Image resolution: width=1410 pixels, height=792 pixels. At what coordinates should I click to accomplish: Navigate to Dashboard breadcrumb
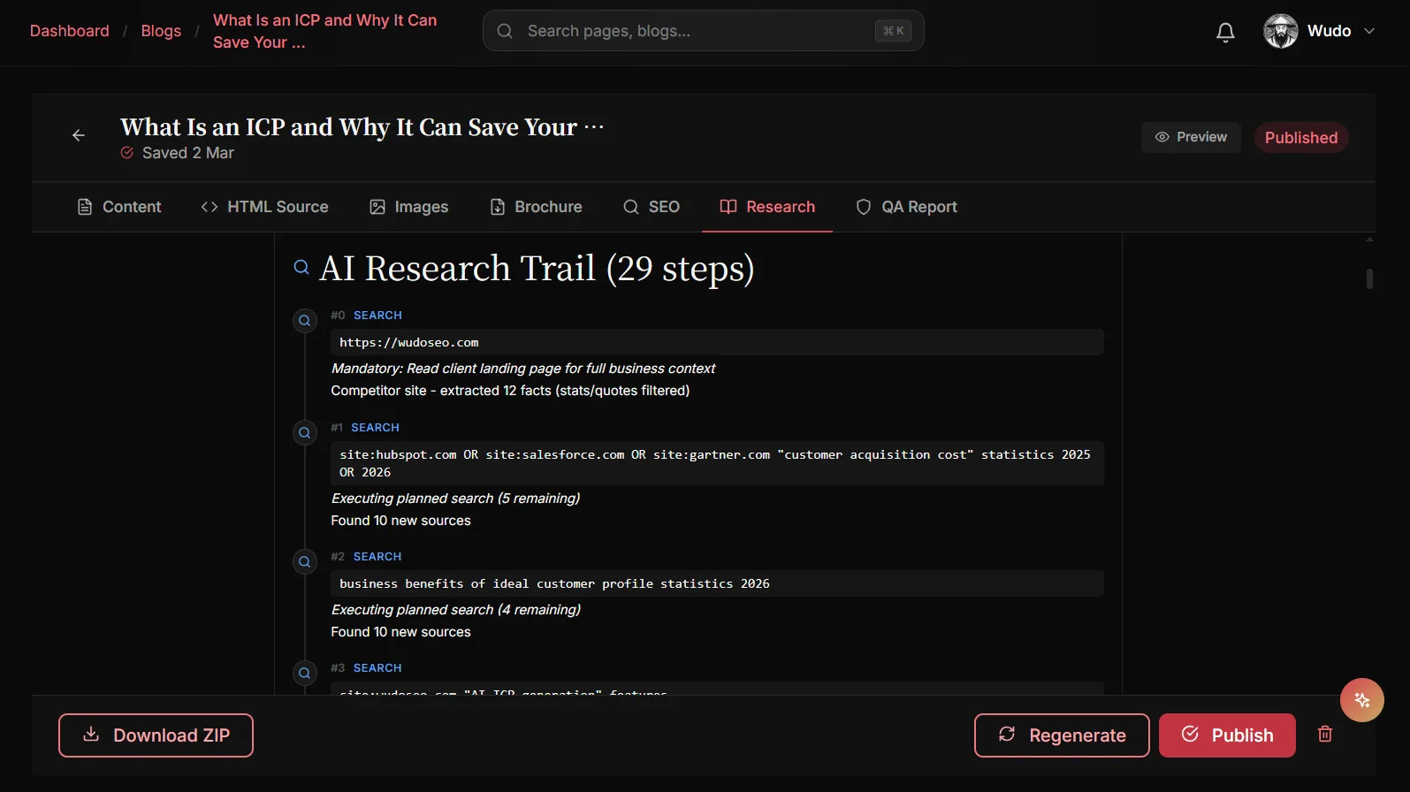tap(70, 31)
